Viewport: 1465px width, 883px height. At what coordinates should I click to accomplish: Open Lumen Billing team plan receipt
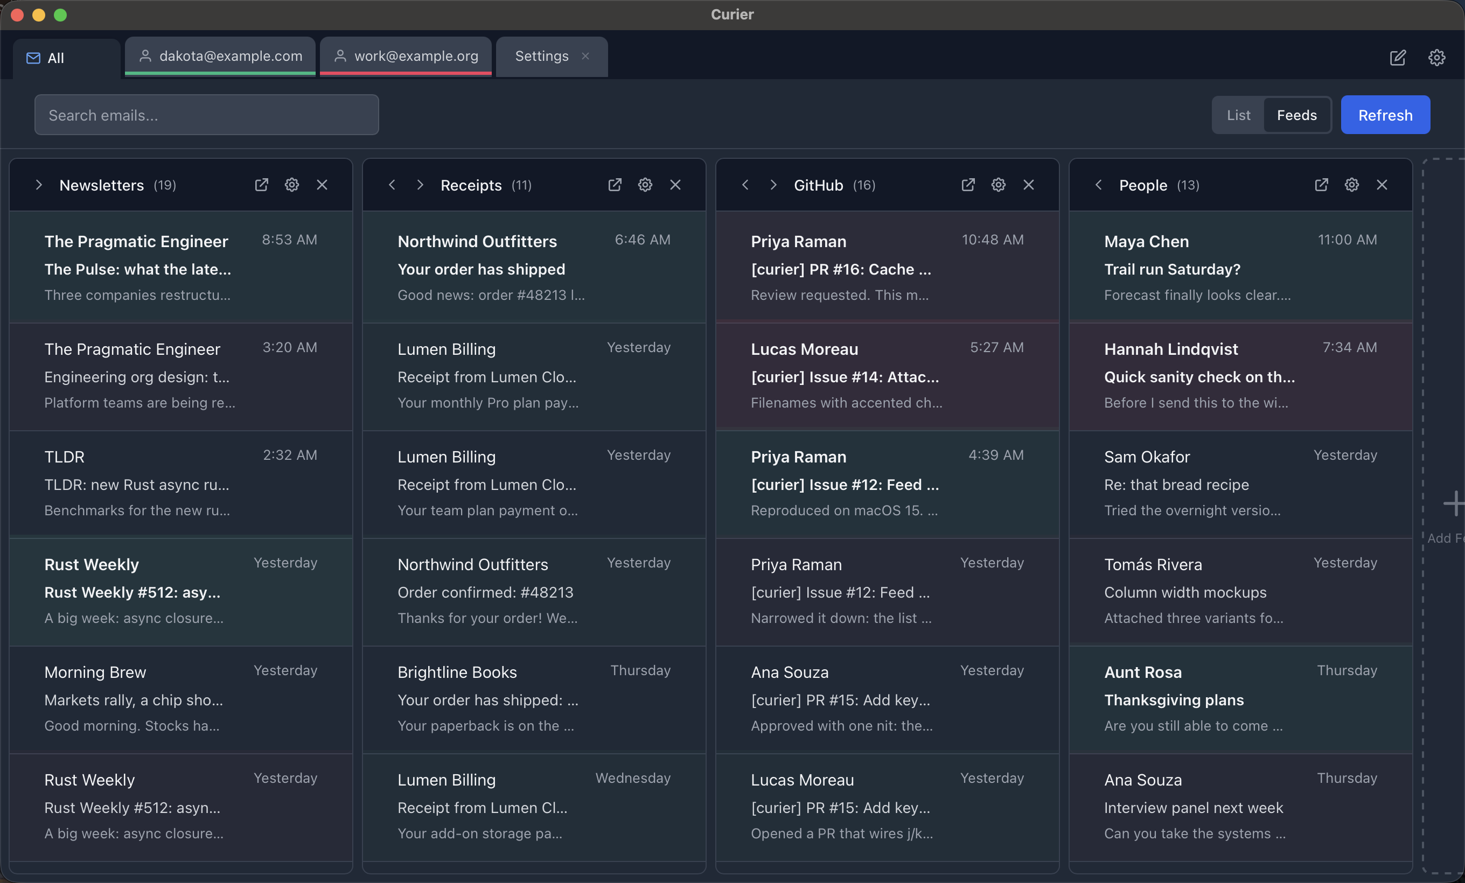click(534, 484)
